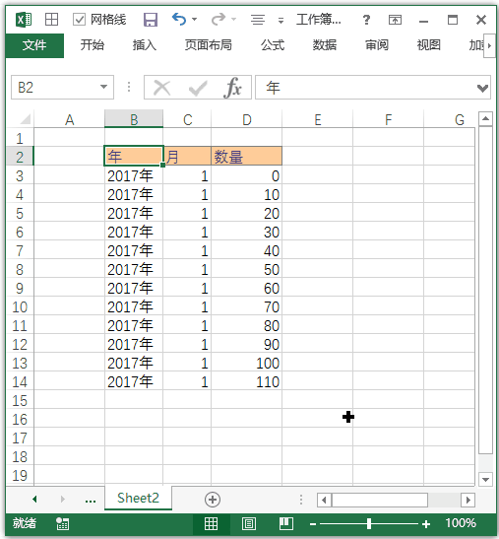Open the Name Box dropdown arrow
499x539 pixels.
pyautogui.click(x=103, y=87)
